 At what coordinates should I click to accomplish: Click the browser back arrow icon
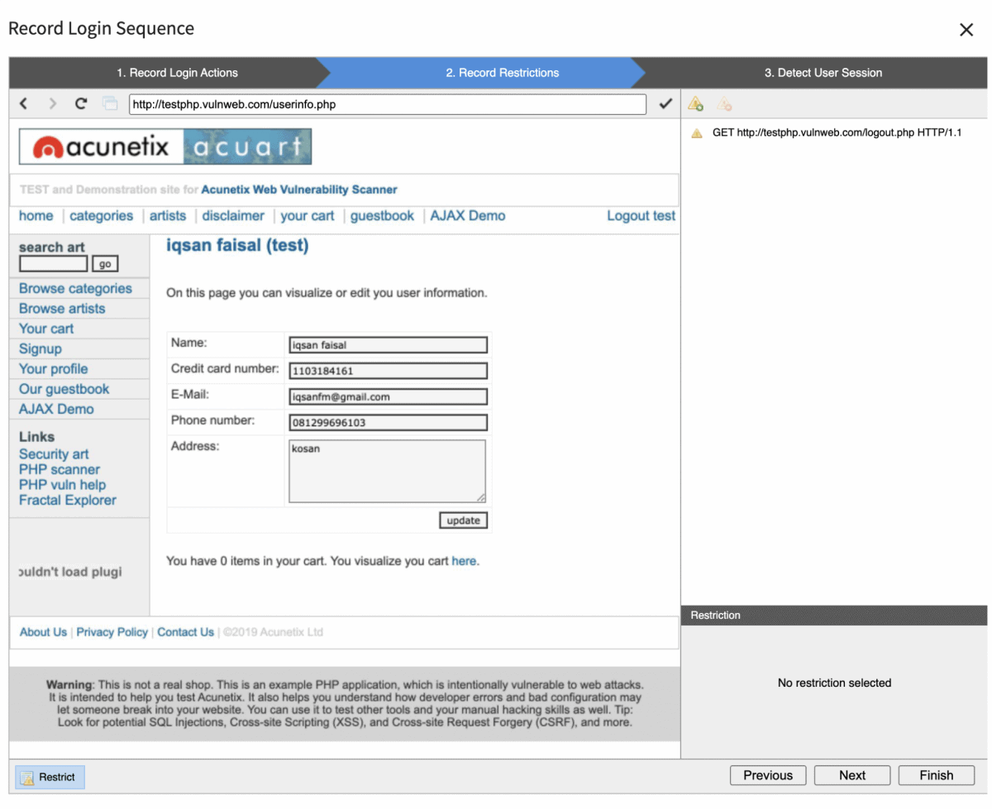(x=23, y=103)
